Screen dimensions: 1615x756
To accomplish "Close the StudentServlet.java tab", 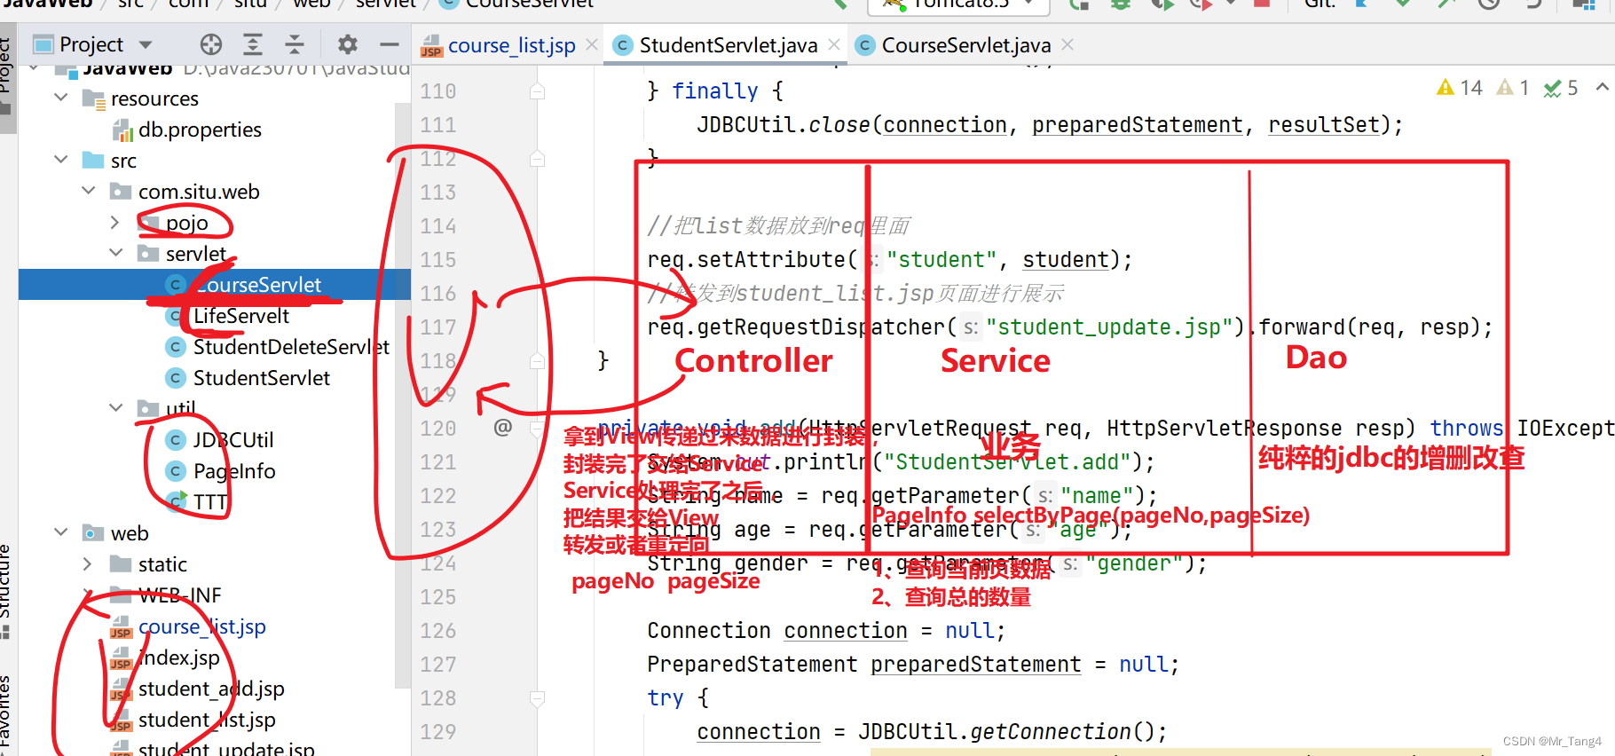I will pyautogui.click(x=834, y=44).
